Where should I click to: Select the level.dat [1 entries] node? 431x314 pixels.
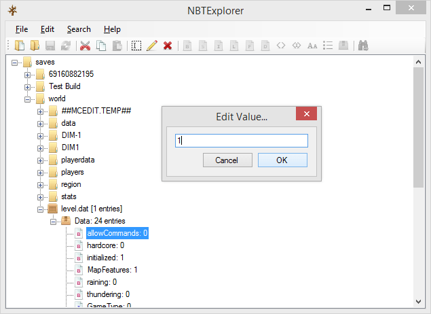pyautogui.click(x=92, y=209)
